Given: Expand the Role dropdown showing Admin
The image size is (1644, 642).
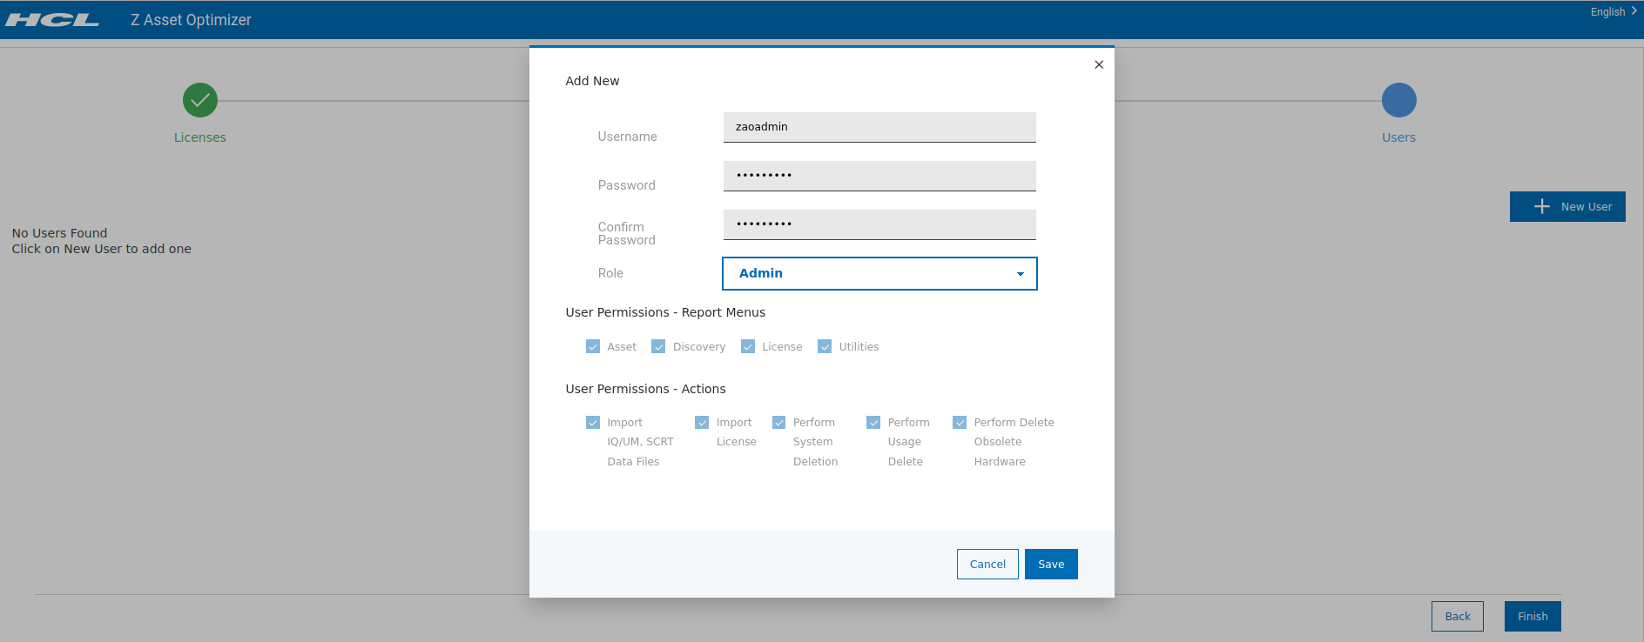Looking at the screenshot, I should click(x=879, y=273).
